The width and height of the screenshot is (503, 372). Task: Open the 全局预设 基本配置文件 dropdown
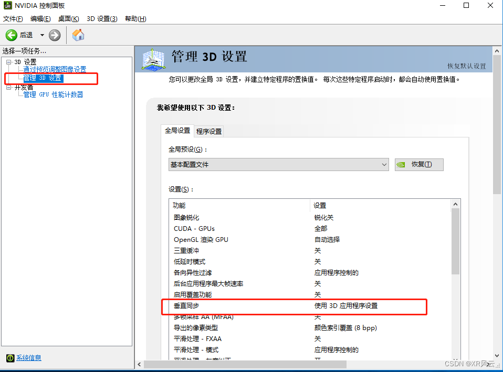coord(279,165)
